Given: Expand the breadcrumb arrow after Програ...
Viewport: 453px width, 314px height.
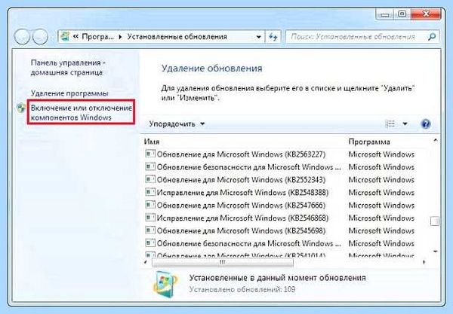Looking at the screenshot, I should [x=121, y=37].
